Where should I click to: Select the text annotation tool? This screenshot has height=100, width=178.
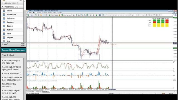152,15
